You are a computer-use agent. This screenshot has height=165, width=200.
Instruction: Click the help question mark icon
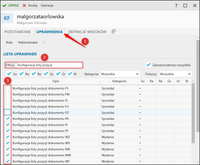[176, 5]
